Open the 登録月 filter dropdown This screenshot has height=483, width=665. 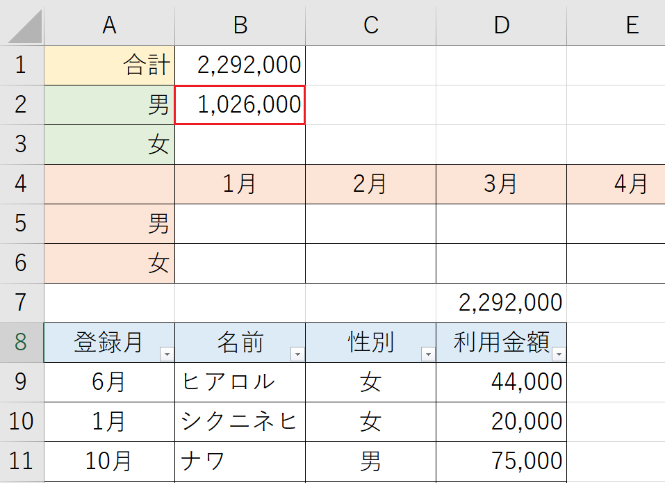(x=167, y=354)
